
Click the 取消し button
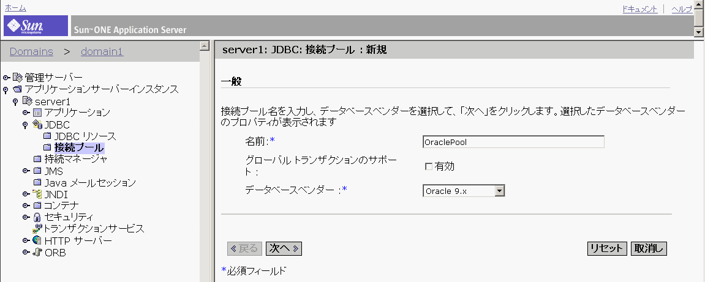click(x=649, y=248)
